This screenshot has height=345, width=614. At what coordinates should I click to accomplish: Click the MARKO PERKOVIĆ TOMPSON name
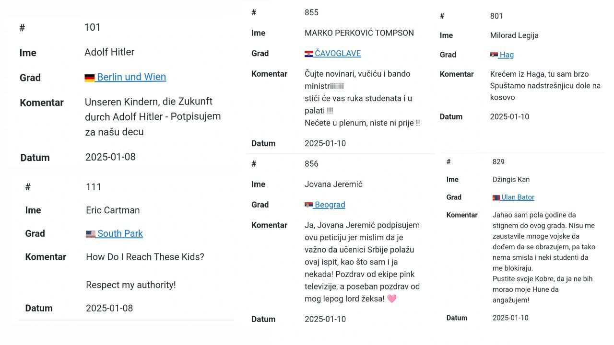(x=359, y=33)
